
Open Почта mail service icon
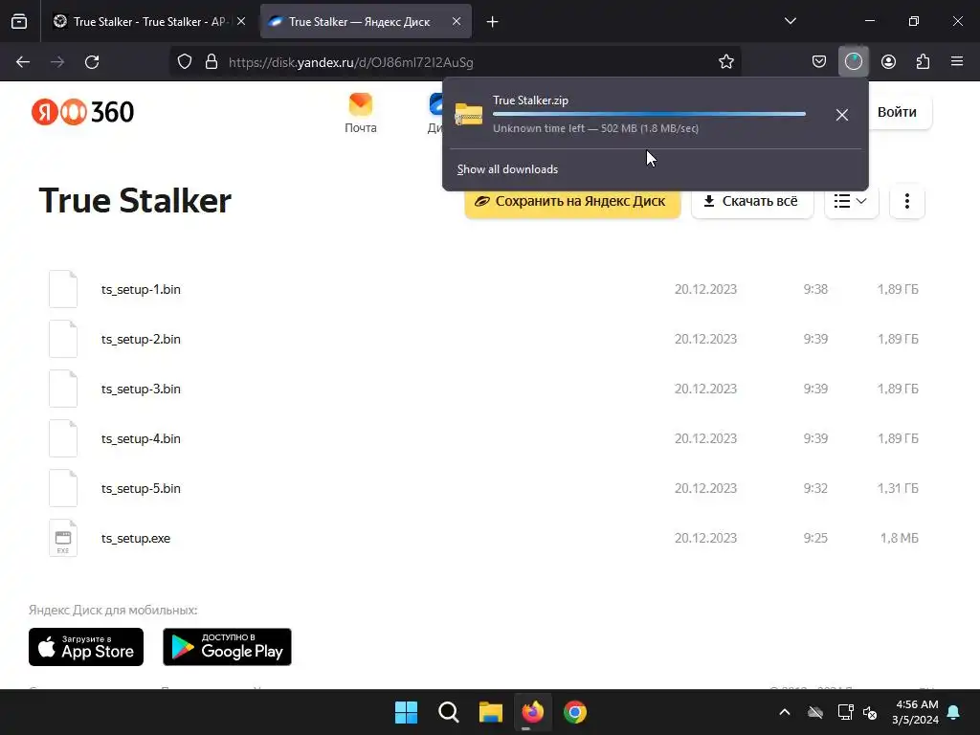coord(361,113)
